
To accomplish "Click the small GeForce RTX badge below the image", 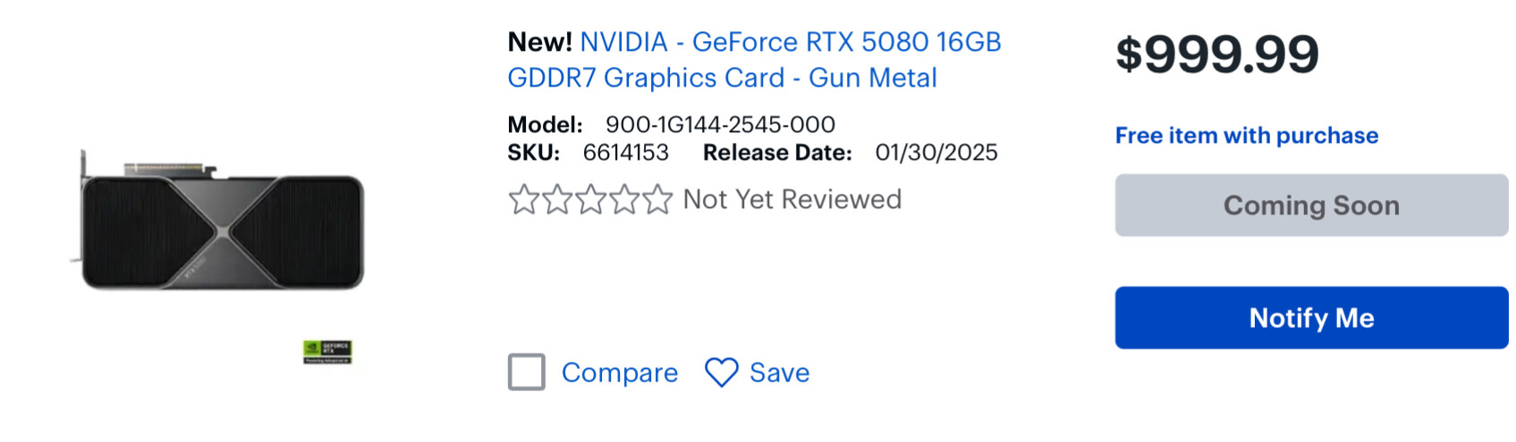I will click(327, 352).
